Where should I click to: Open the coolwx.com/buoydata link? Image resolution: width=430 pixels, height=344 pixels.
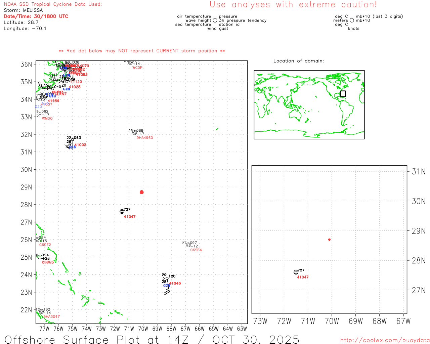click(385, 340)
